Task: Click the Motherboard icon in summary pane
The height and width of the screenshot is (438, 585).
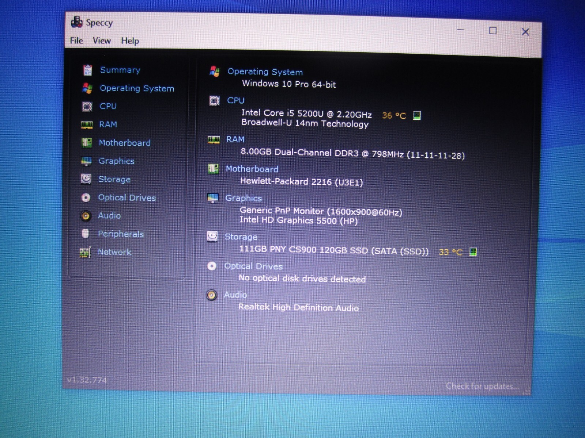Action: click(x=213, y=169)
